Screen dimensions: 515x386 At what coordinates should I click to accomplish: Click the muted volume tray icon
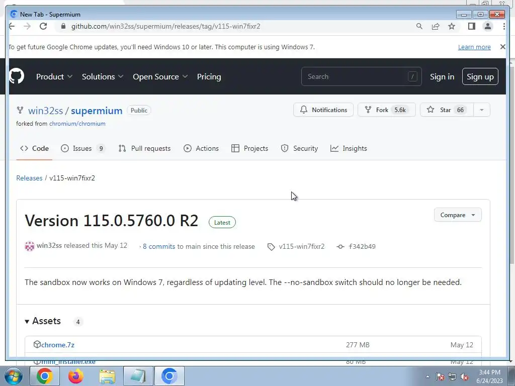click(464, 377)
